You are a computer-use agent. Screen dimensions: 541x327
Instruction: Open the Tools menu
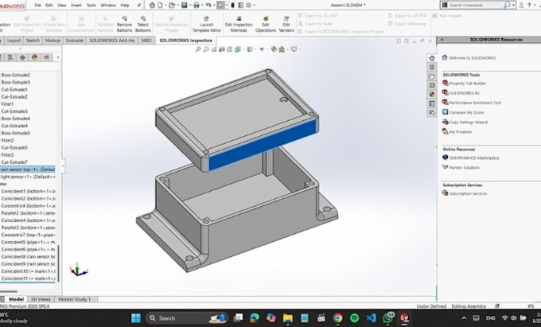pos(91,6)
